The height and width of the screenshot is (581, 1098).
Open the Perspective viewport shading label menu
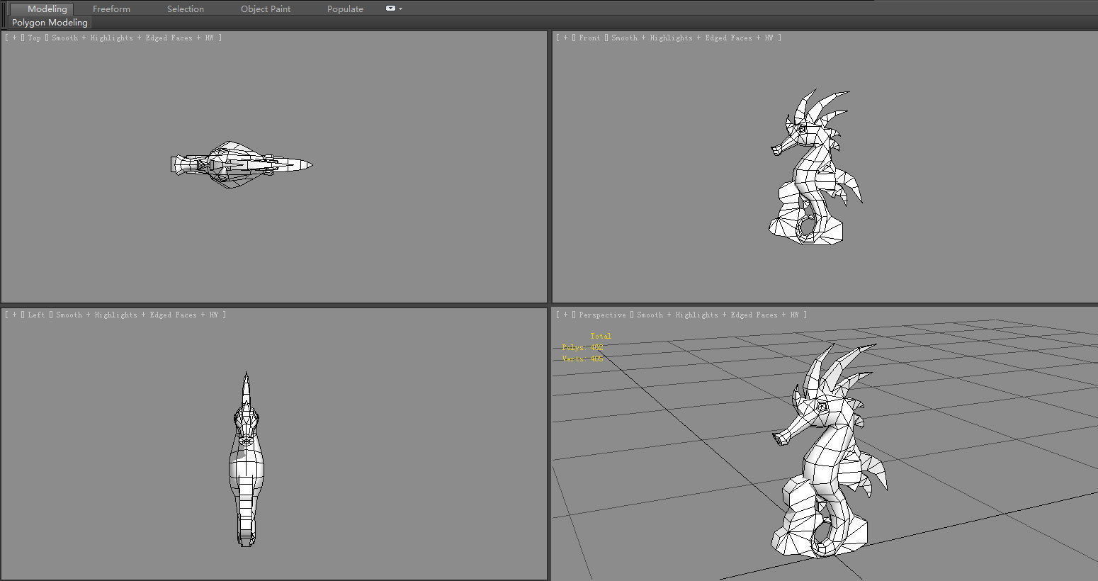[718, 315]
